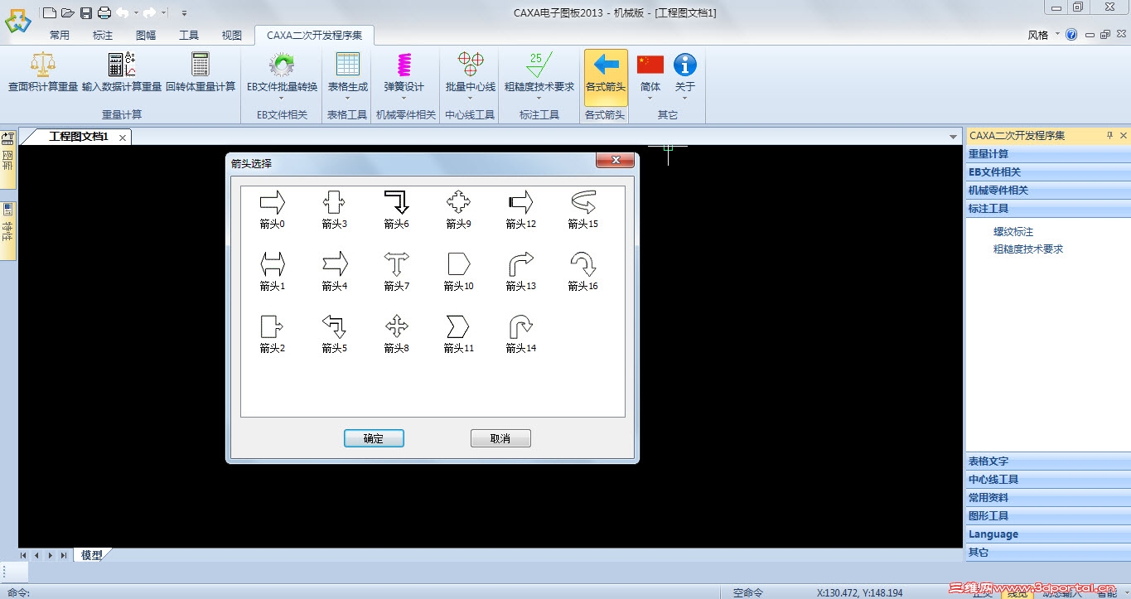Expand the 关于 dropdown arrow

(684, 99)
